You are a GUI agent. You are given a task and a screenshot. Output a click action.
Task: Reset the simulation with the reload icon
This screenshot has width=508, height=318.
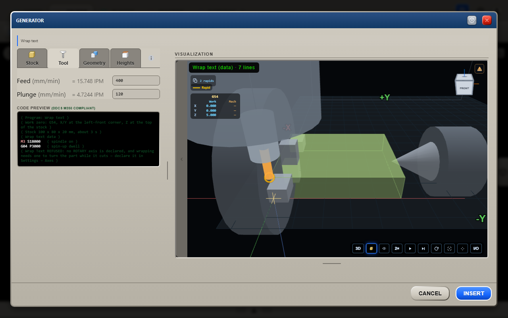[x=436, y=248]
